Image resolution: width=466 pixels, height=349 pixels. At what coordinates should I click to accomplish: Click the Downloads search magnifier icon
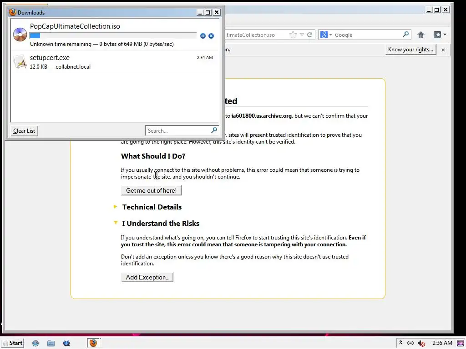(214, 130)
